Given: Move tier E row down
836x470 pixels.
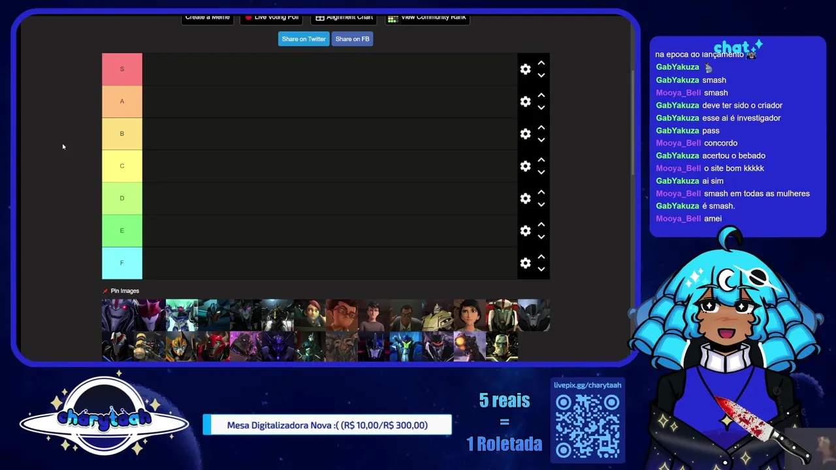Looking at the screenshot, I should tap(541, 236).
